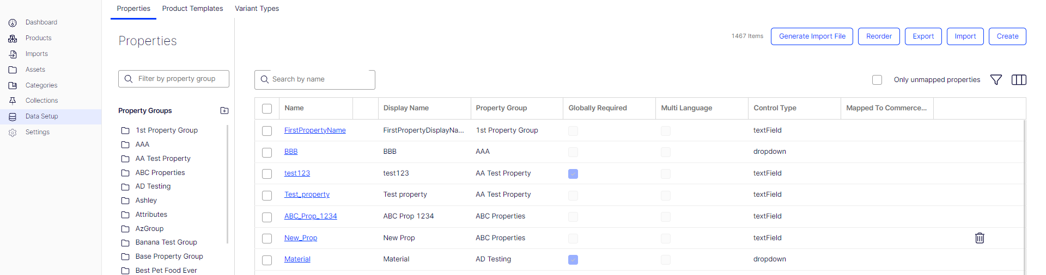The height and width of the screenshot is (275, 1046).
Task: Open the BBB property link
Action: click(x=291, y=152)
